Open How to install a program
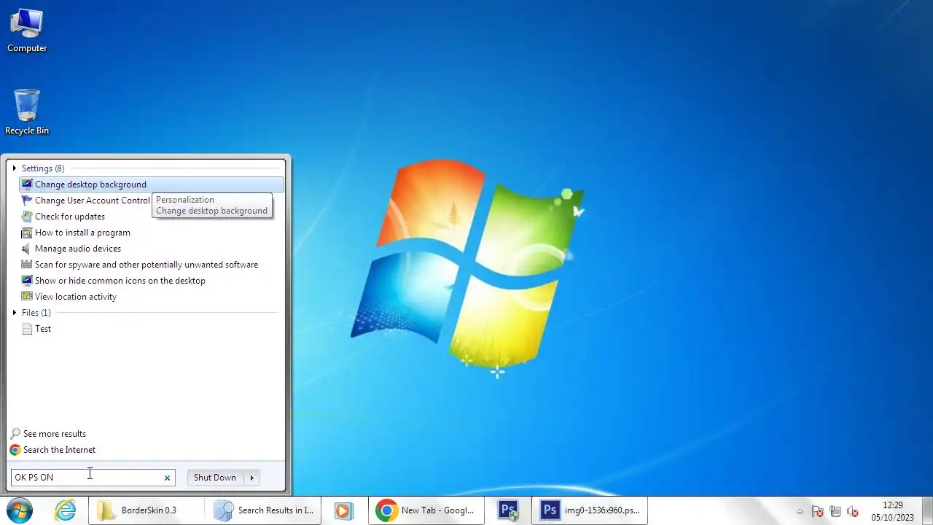Screen dimensions: 933x525 [152, 233]
